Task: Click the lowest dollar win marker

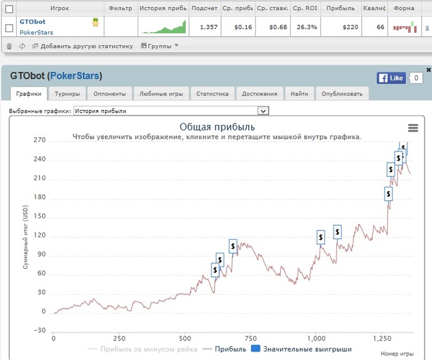Action: point(215,270)
